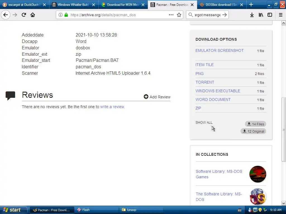Viewport: 286px width, 214px height.
Task: Open page actions three-dot menu
Action: 171,15
